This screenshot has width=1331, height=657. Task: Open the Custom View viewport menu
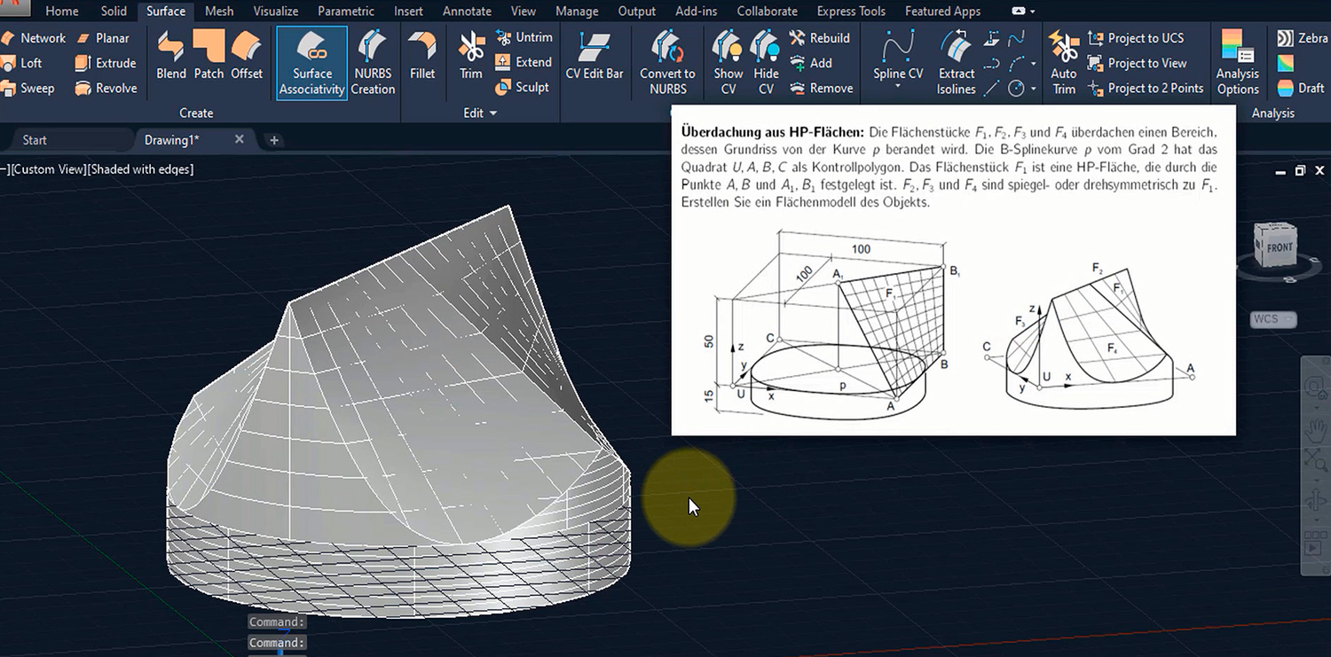pos(47,169)
